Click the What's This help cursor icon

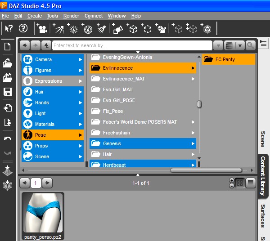click(x=9, y=28)
